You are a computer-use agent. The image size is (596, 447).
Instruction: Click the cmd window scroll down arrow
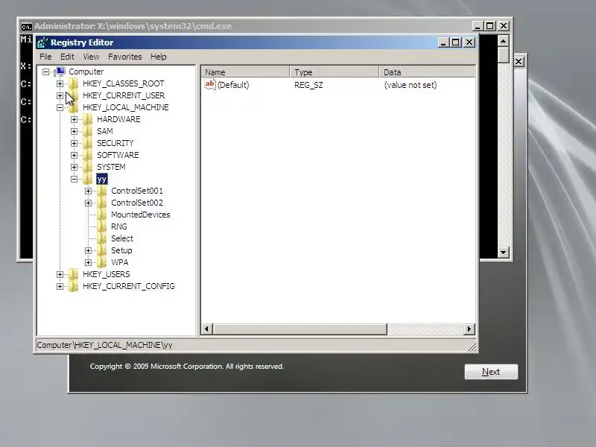tap(504, 252)
